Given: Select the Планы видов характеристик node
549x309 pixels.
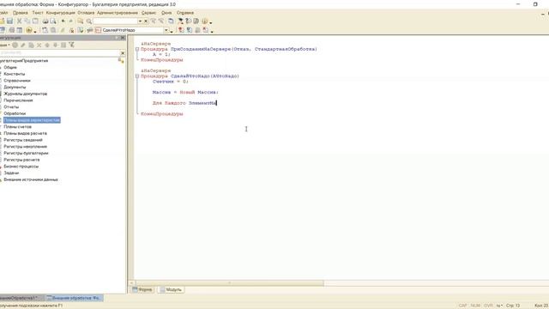Looking at the screenshot, I should click(x=32, y=120).
